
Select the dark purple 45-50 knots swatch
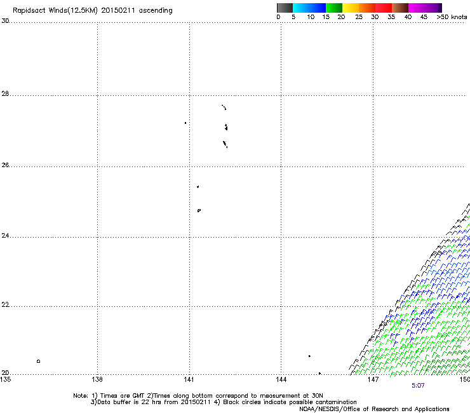click(x=433, y=8)
